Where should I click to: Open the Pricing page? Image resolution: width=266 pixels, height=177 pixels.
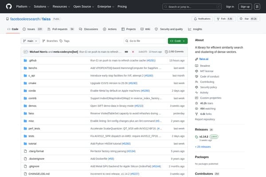pyautogui.click(x=122, y=7)
